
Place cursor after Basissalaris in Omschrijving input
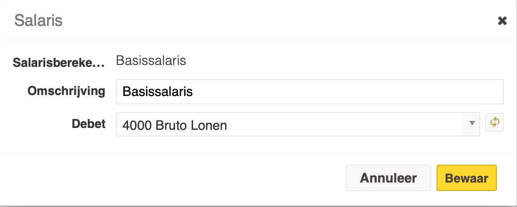194,92
